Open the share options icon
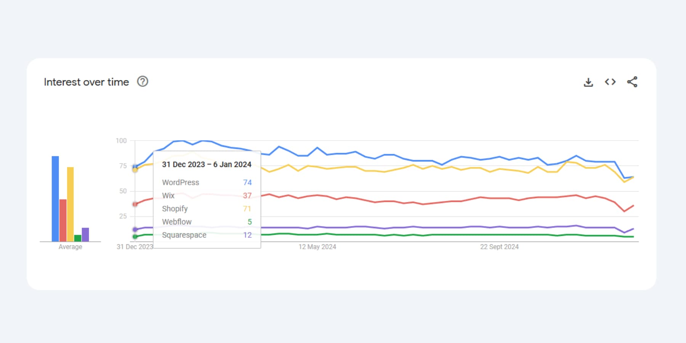 [632, 82]
